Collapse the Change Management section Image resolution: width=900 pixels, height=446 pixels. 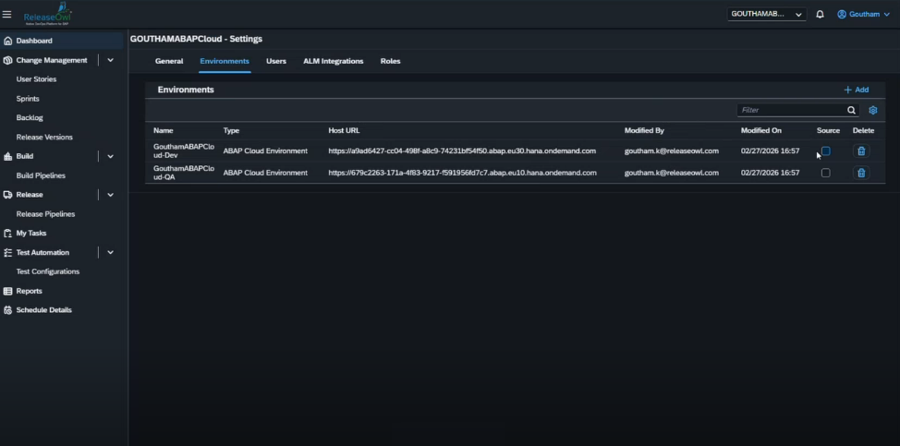(111, 60)
